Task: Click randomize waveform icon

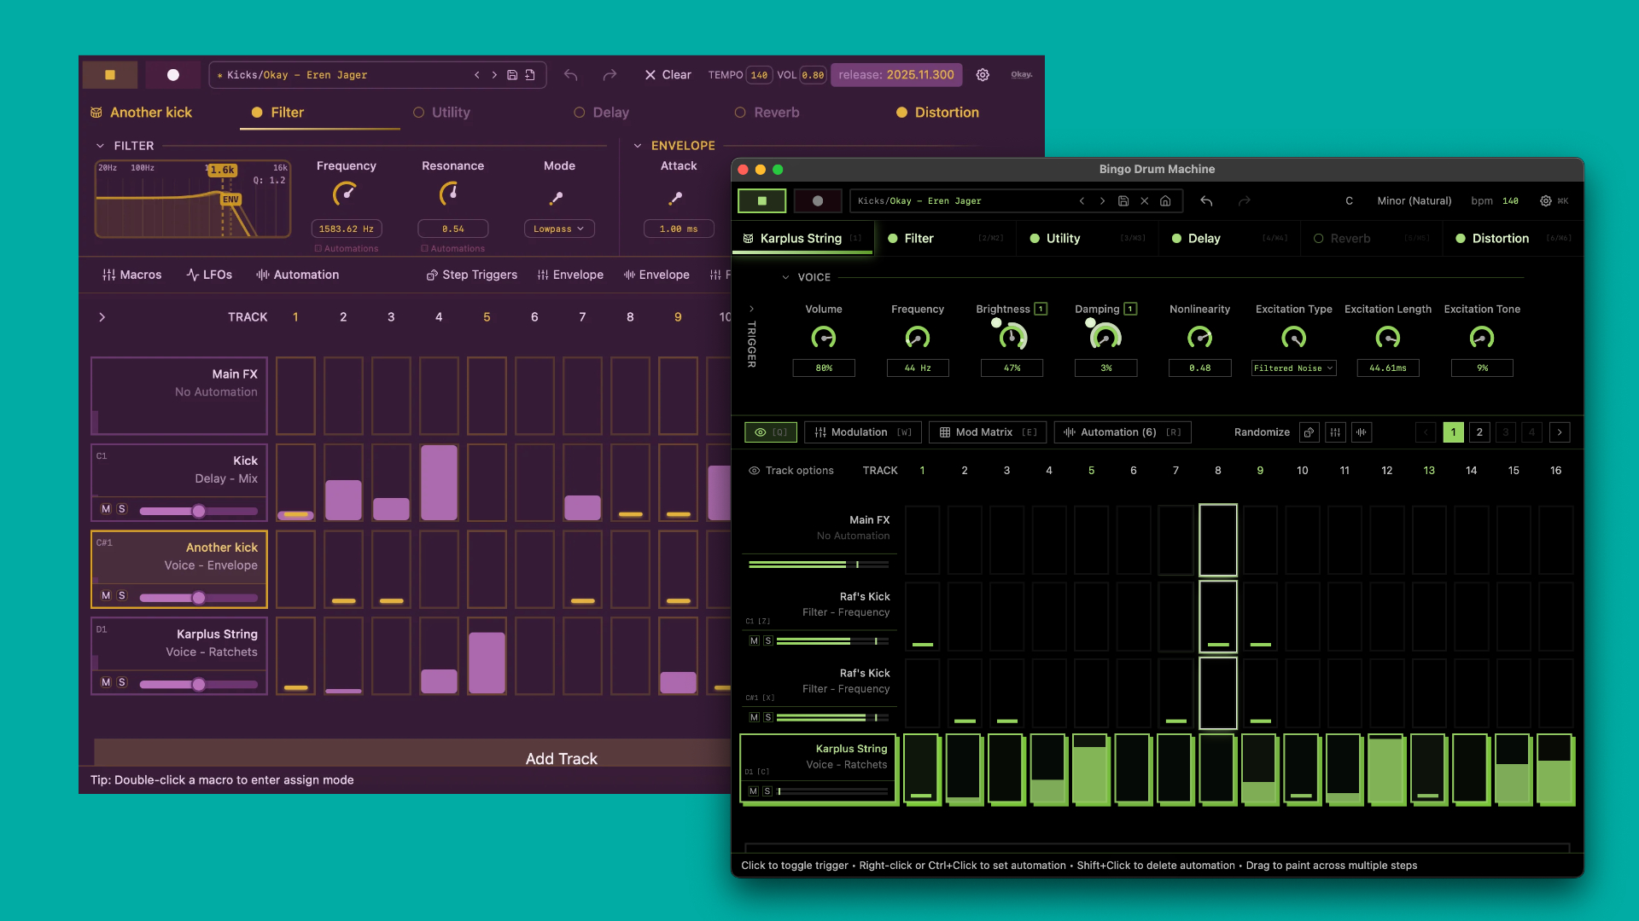Action: [x=1362, y=432]
